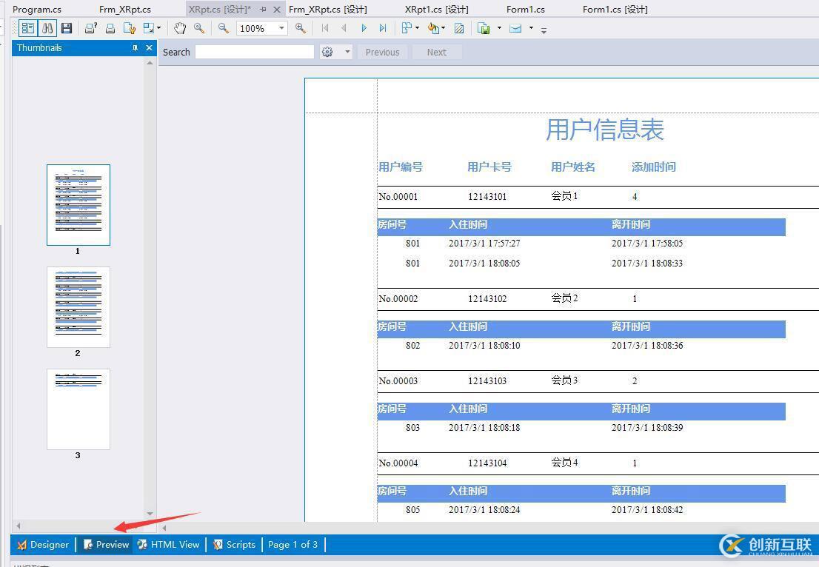819x567 pixels.
Task: Click the No.00001 user row cell
Action: [398, 197]
